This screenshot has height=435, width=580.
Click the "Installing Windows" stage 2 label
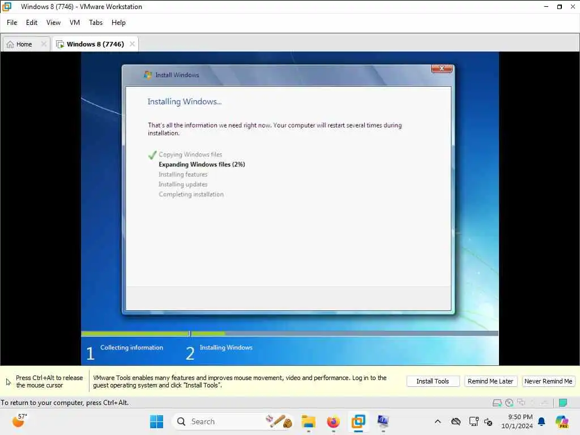coord(226,347)
